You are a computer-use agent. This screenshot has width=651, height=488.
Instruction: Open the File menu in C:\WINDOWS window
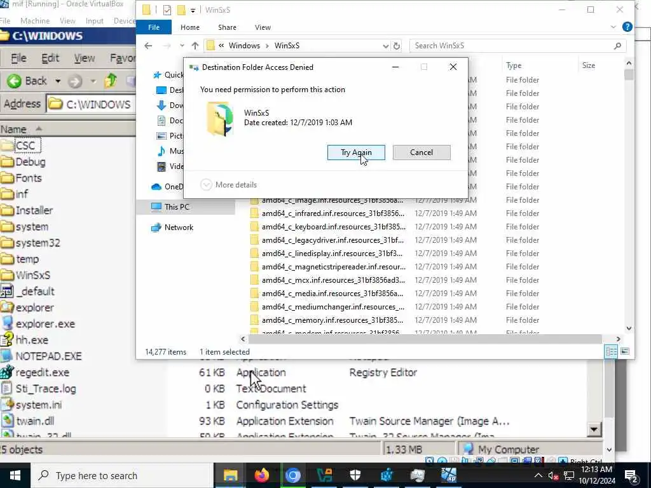tap(18, 58)
